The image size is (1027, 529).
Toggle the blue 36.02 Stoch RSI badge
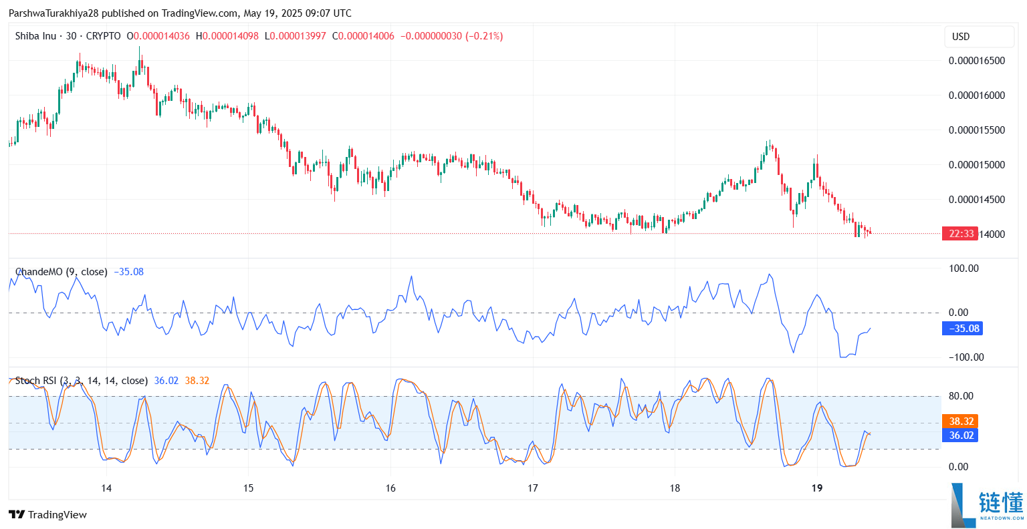coord(959,435)
